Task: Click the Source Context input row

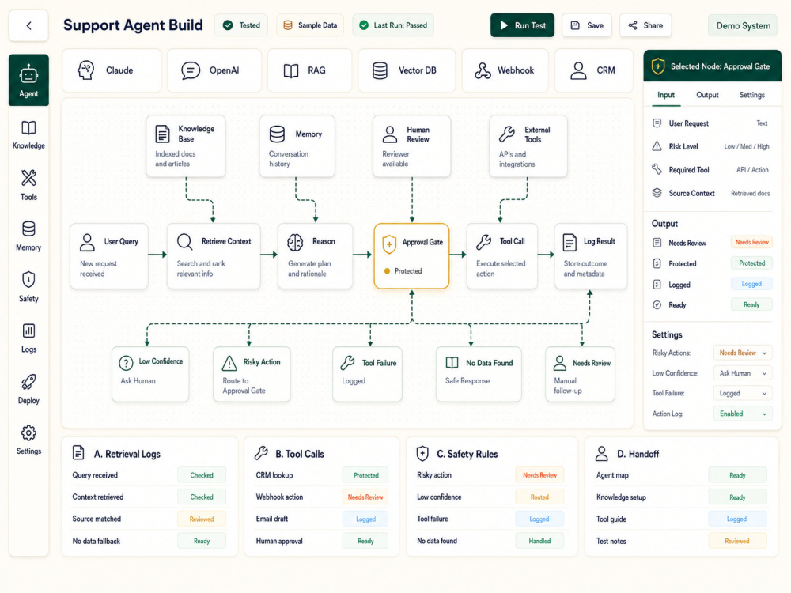Action: [711, 193]
